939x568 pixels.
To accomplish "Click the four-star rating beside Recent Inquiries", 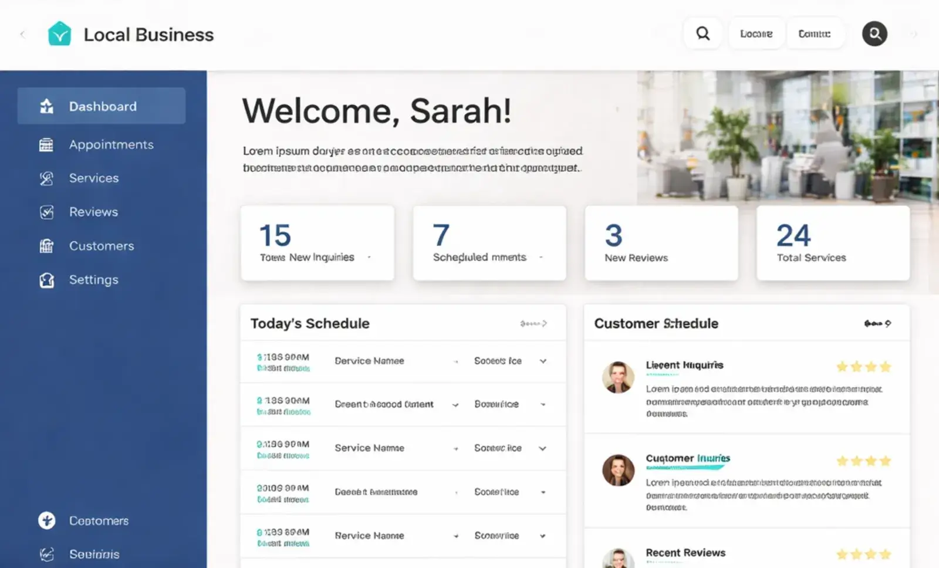I will tap(863, 366).
